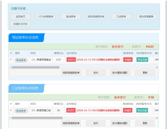
Task: Click 支付遇到问题? under the written exam table
Action: 120,73
